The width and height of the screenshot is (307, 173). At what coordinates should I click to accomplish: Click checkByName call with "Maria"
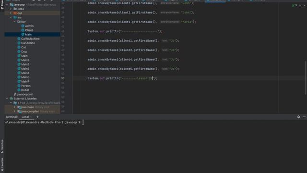click(142, 22)
